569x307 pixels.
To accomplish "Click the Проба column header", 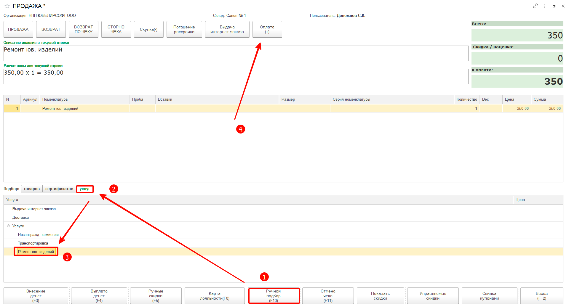I will coord(143,99).
